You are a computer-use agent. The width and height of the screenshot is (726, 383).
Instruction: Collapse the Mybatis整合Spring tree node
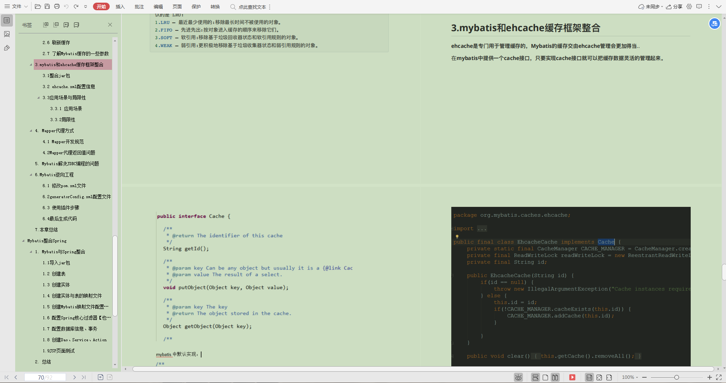tap(23, 241)
